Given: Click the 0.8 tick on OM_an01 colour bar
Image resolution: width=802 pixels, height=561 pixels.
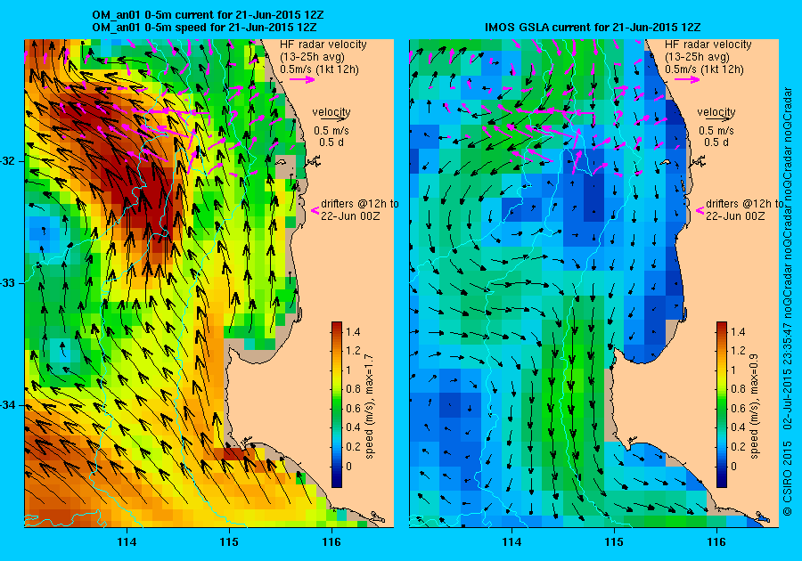Looking at the screenshot, I should [x=353, y=389].
